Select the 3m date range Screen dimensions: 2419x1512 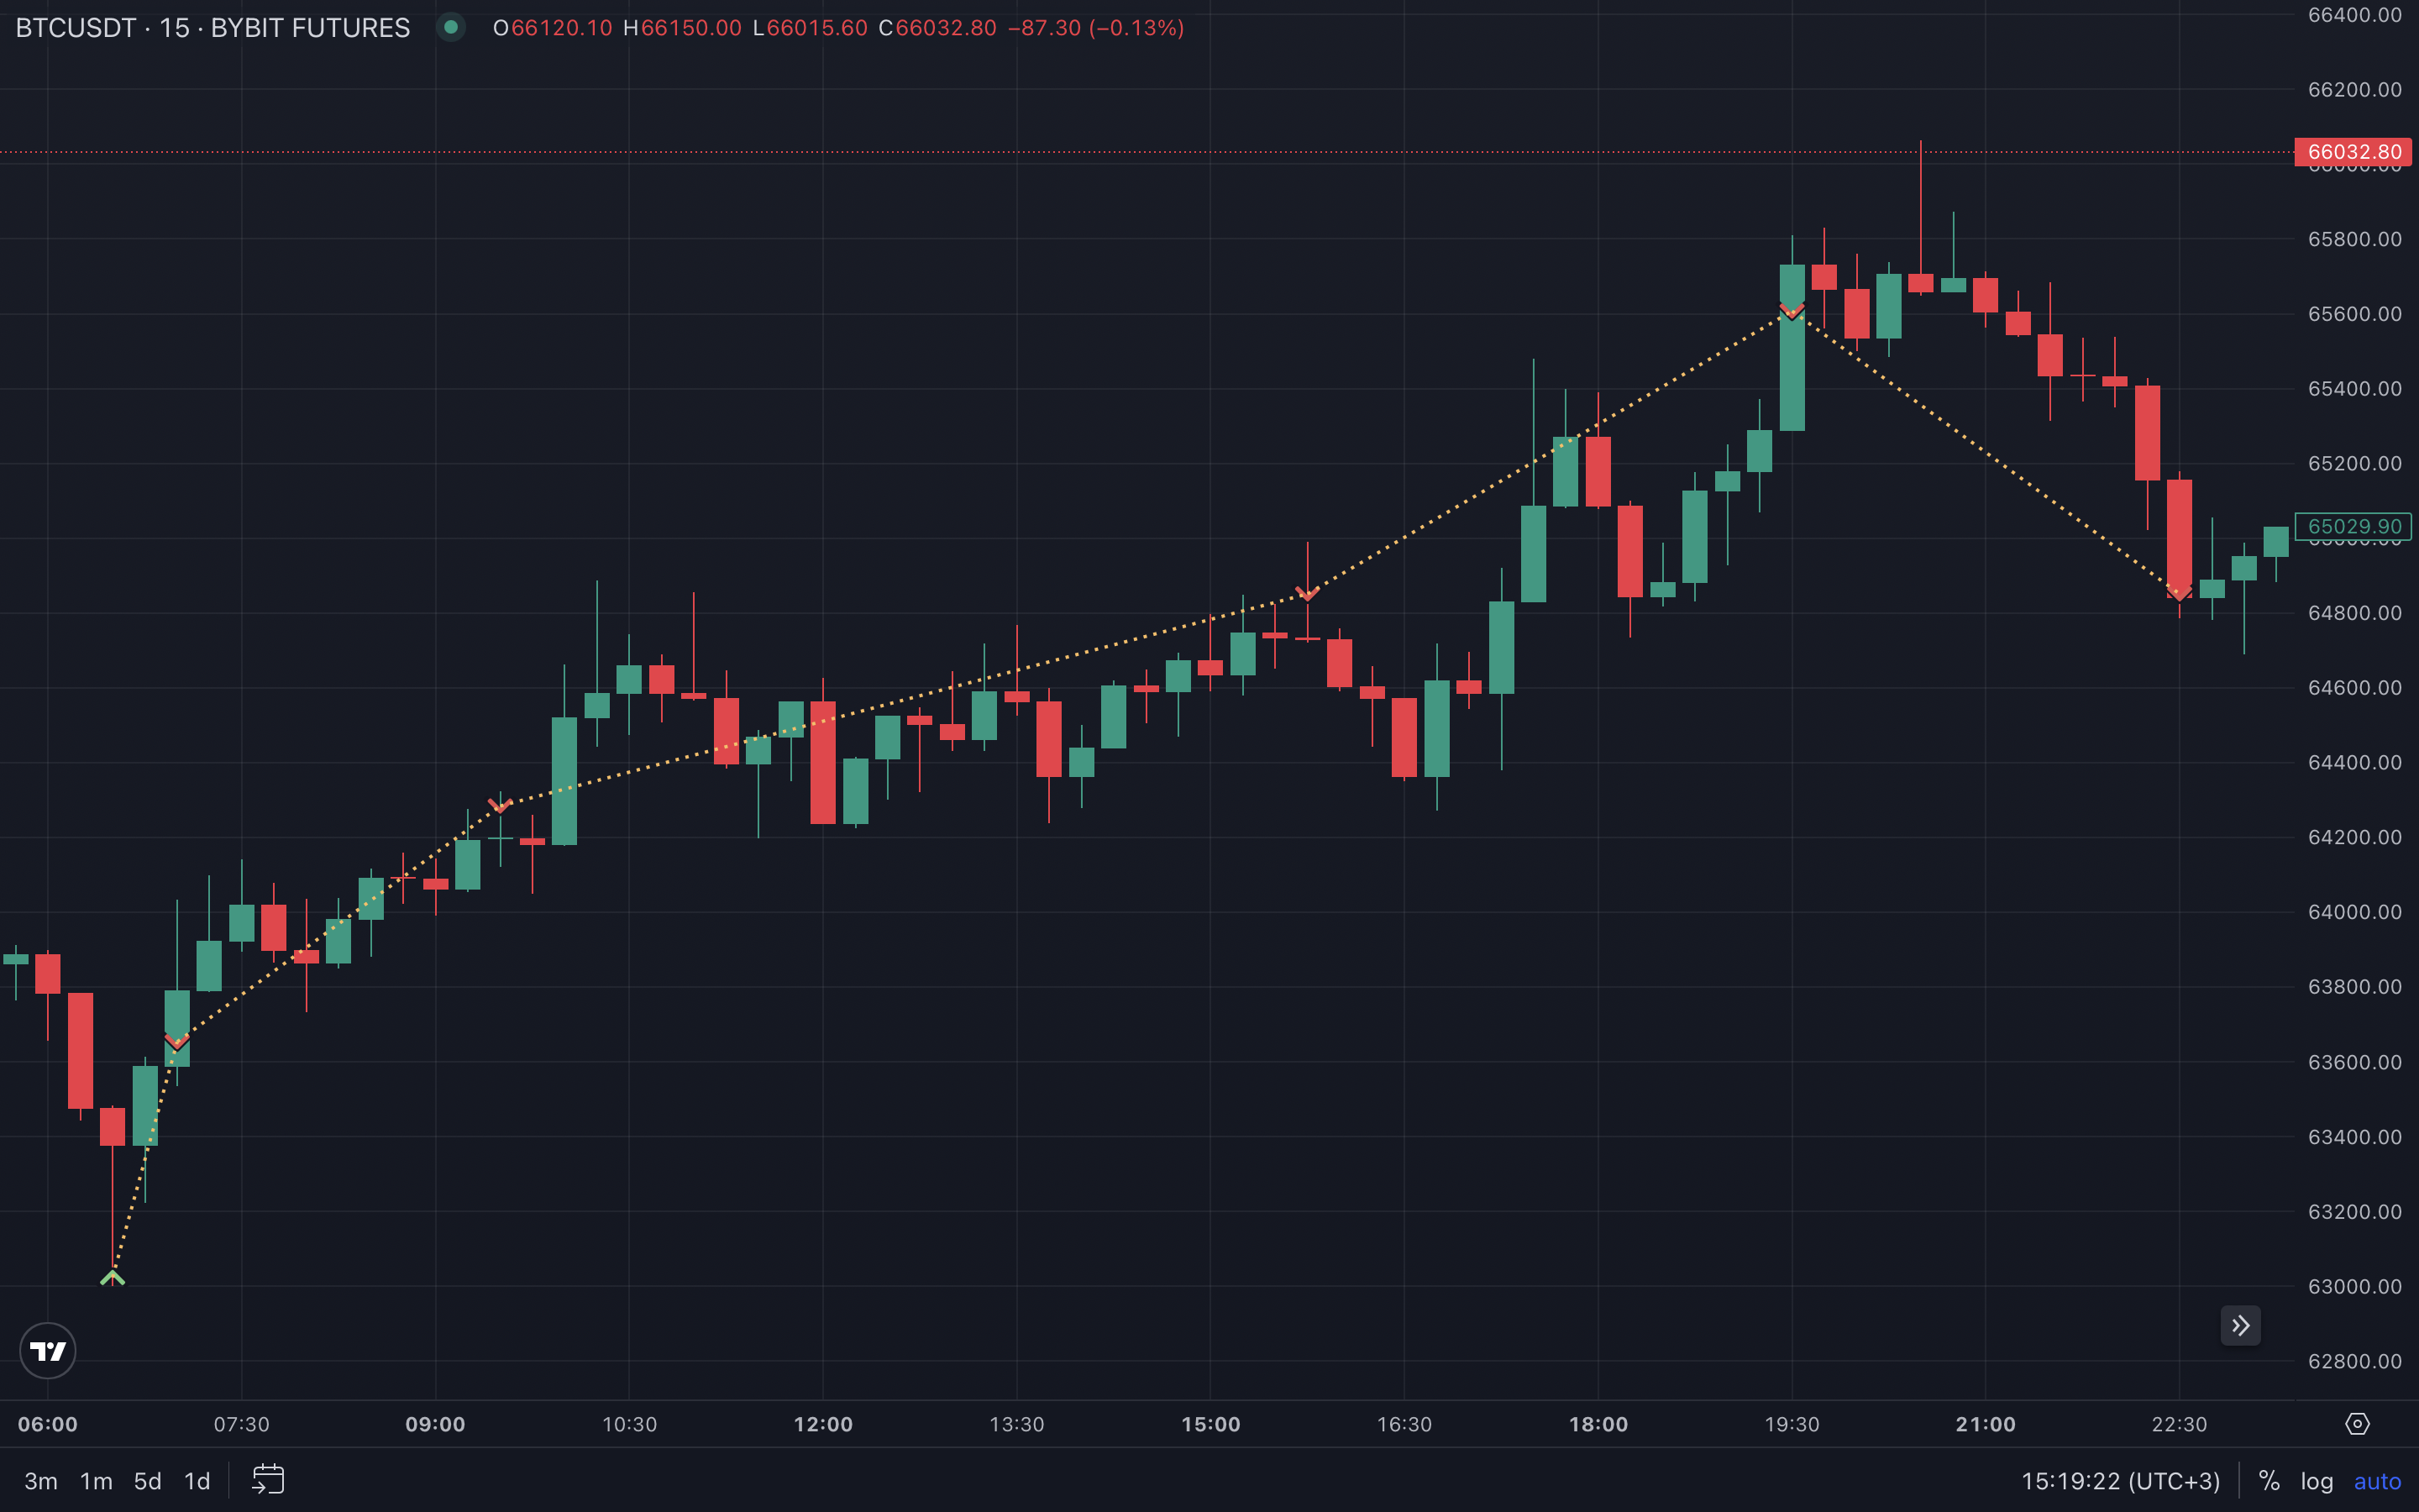coord(41,1481)
